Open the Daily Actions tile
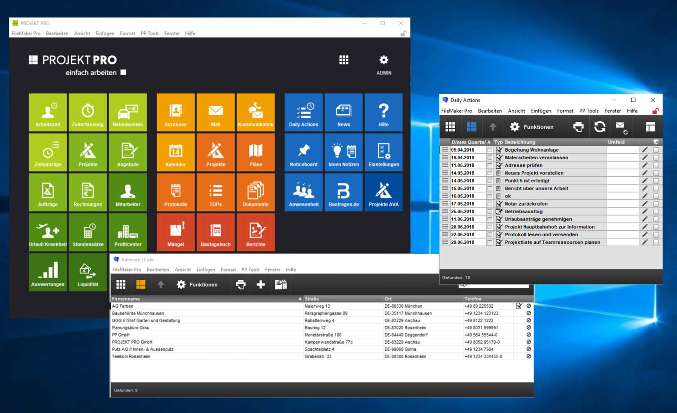The height and width of the screenshot is (413, 677). coord(303,112)
